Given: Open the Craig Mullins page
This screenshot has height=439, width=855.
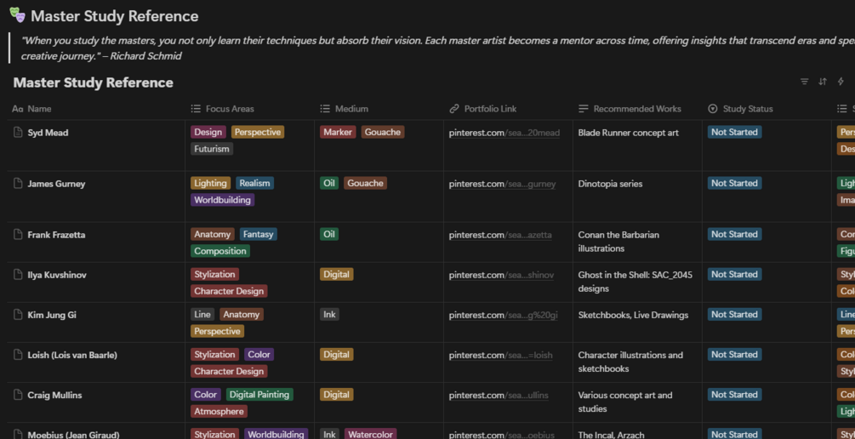Looking at the screenshot, I should pos(54,396).
